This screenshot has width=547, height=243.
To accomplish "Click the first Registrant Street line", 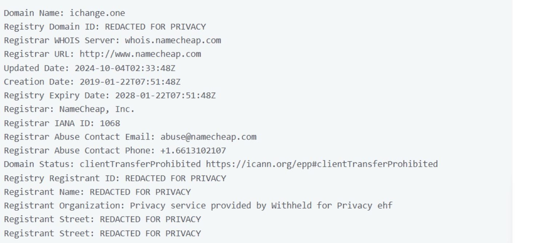I will (102, 220).
